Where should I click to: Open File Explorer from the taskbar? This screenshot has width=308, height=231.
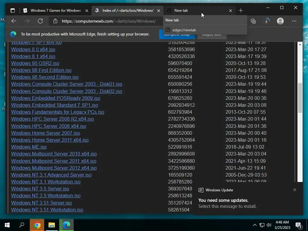52,225
